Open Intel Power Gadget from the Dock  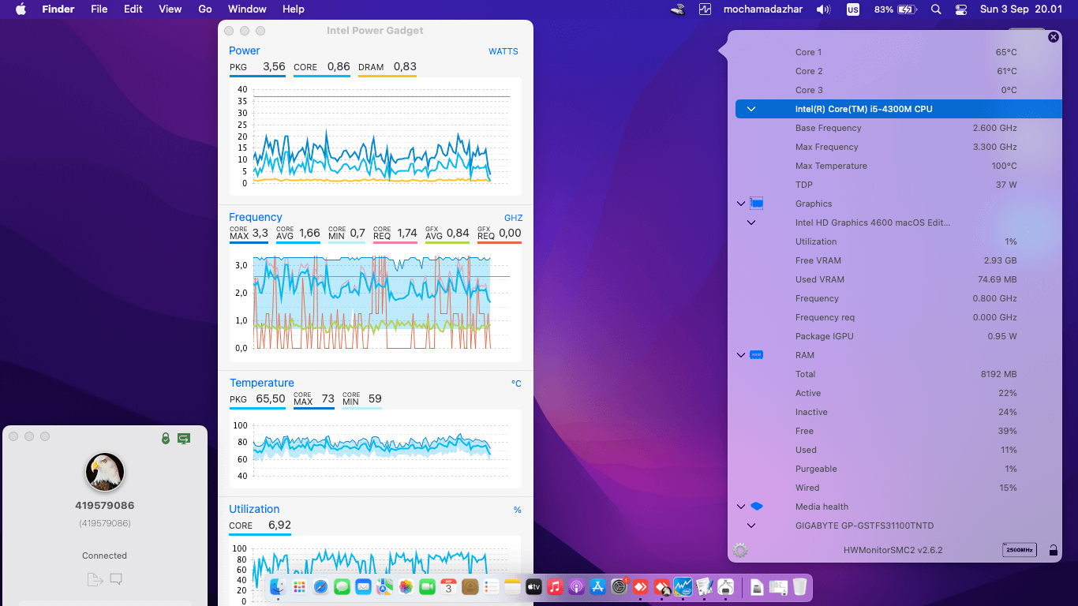pyautogui.click(x=683, y=587)
